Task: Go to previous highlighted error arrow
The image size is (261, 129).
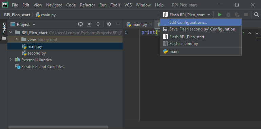Action: pyautogui.click(x=250, y=33)
